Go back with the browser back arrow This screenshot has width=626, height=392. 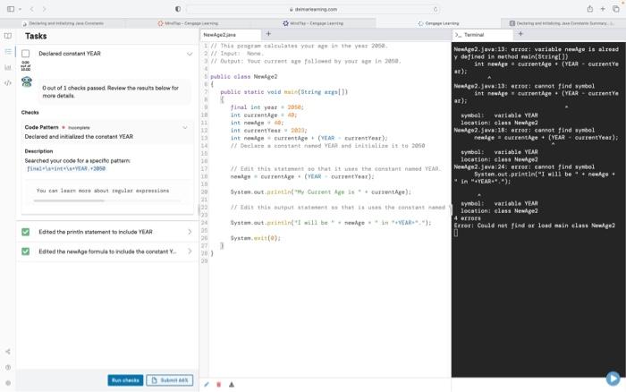[32, 9]
